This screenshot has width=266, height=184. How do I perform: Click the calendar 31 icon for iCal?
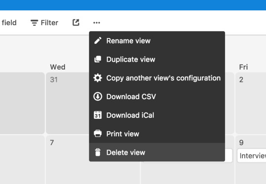98,115
